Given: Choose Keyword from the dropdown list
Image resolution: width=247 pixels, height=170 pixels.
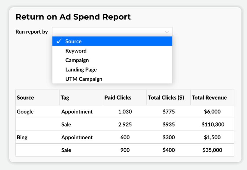Looking at the screenshot, I should point(76,51).
